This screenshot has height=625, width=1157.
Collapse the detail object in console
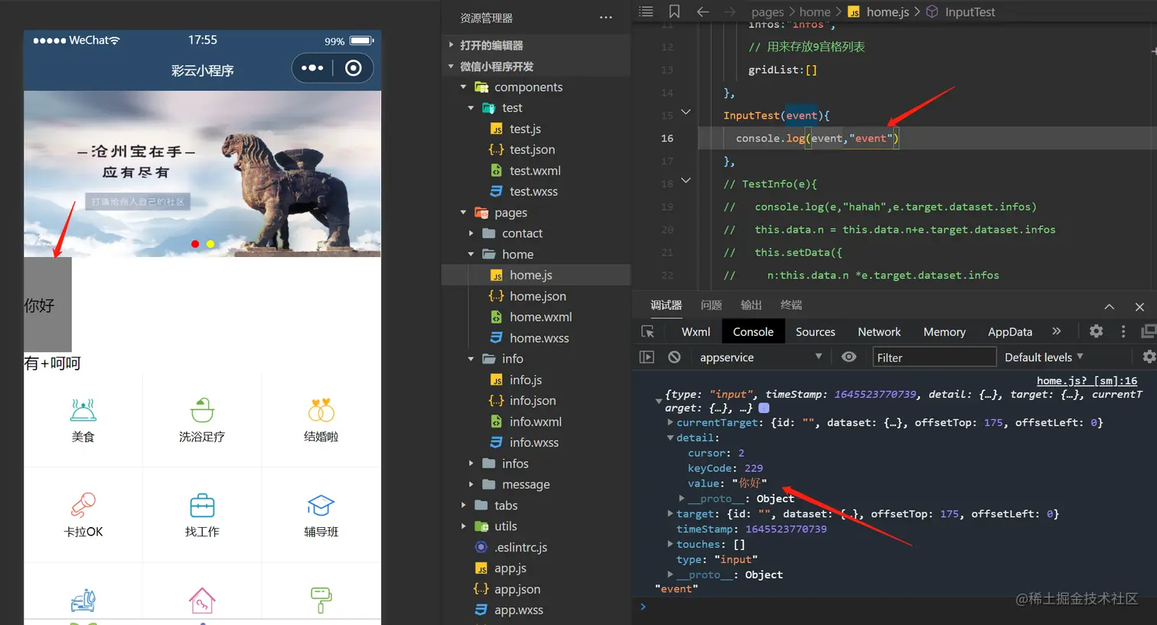(x=670, y=438)
